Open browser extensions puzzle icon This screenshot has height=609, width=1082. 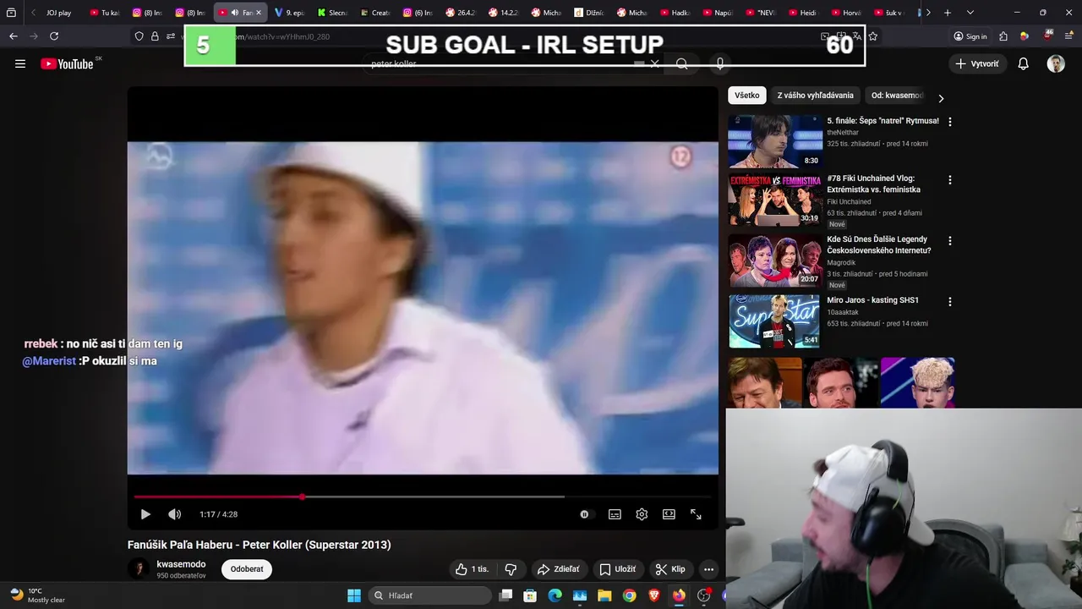point(1003,36)
